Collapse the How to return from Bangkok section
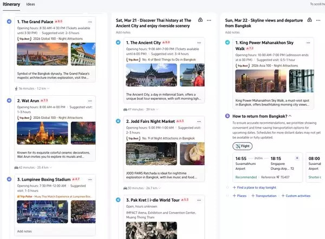This screenshot has width=325, height=239. [x=290, y=116]
